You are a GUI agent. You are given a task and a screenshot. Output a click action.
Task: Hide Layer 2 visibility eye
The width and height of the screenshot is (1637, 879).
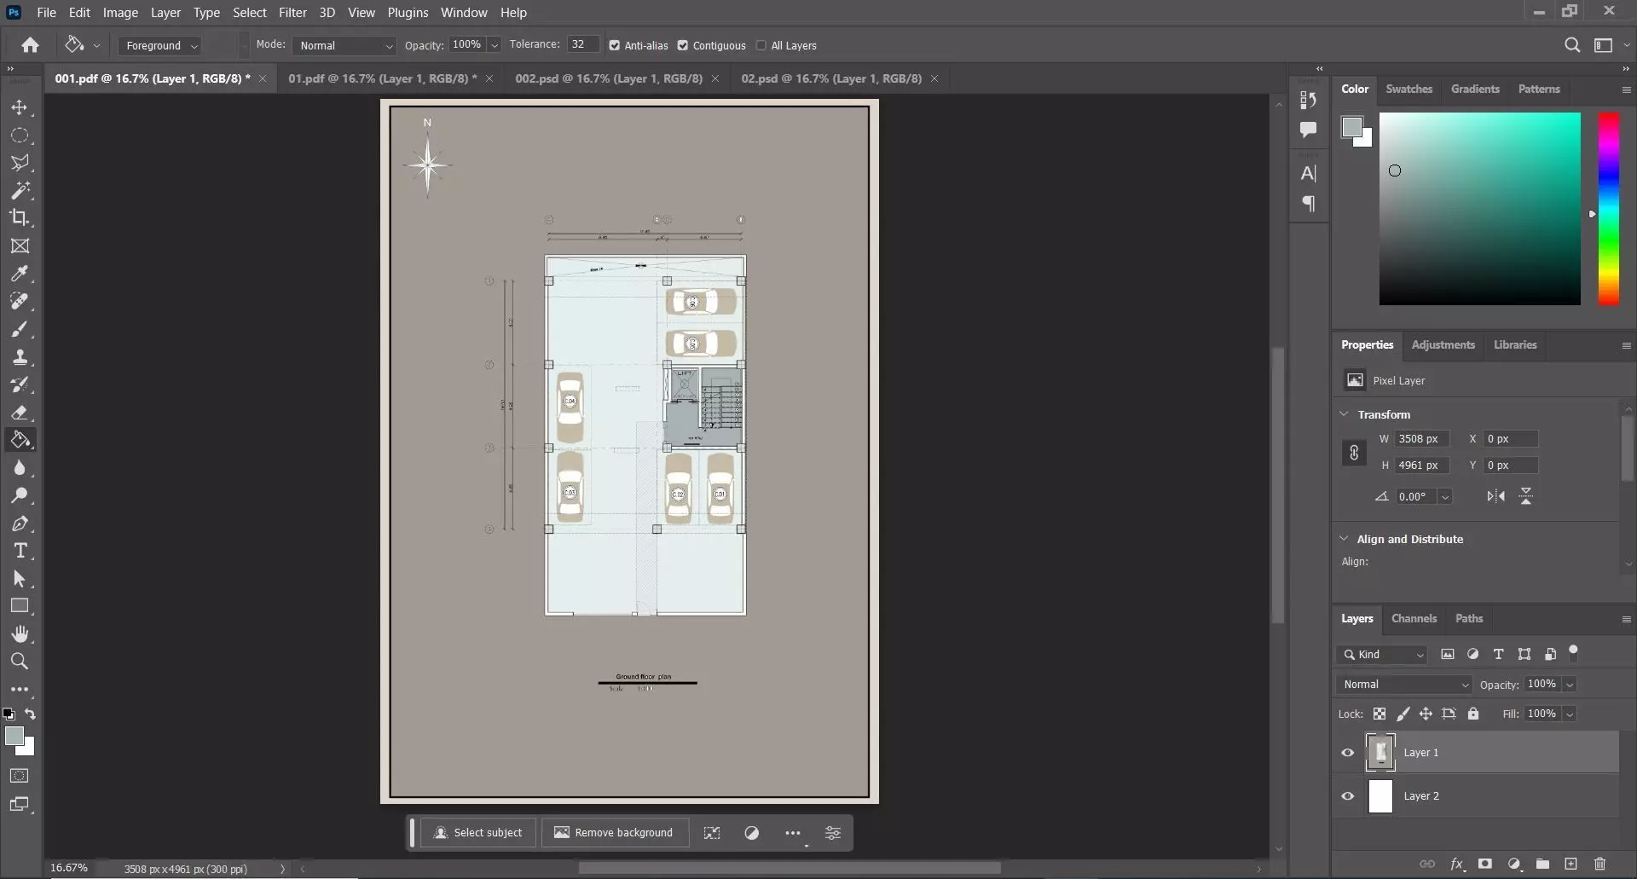[x=1348, y=796]
